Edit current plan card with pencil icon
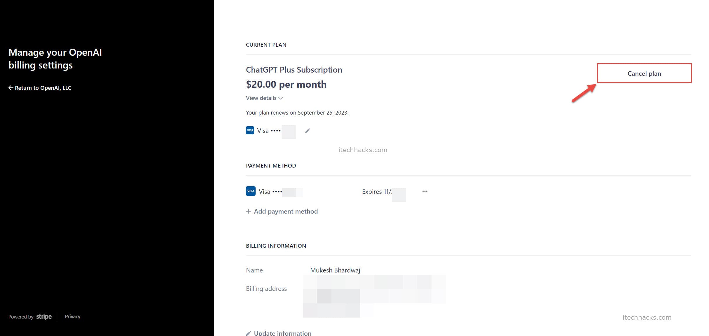709x336 pixels. tap(307, 131)
